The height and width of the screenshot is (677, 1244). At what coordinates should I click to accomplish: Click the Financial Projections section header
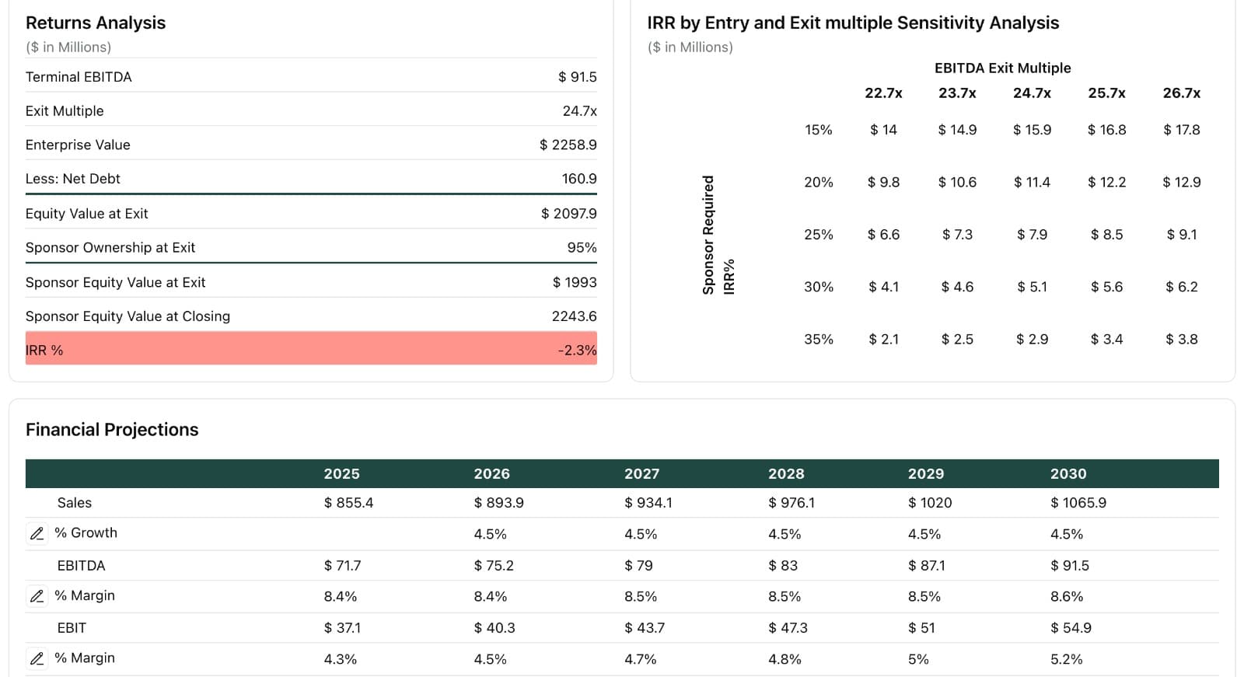click(x=112, y=429)
